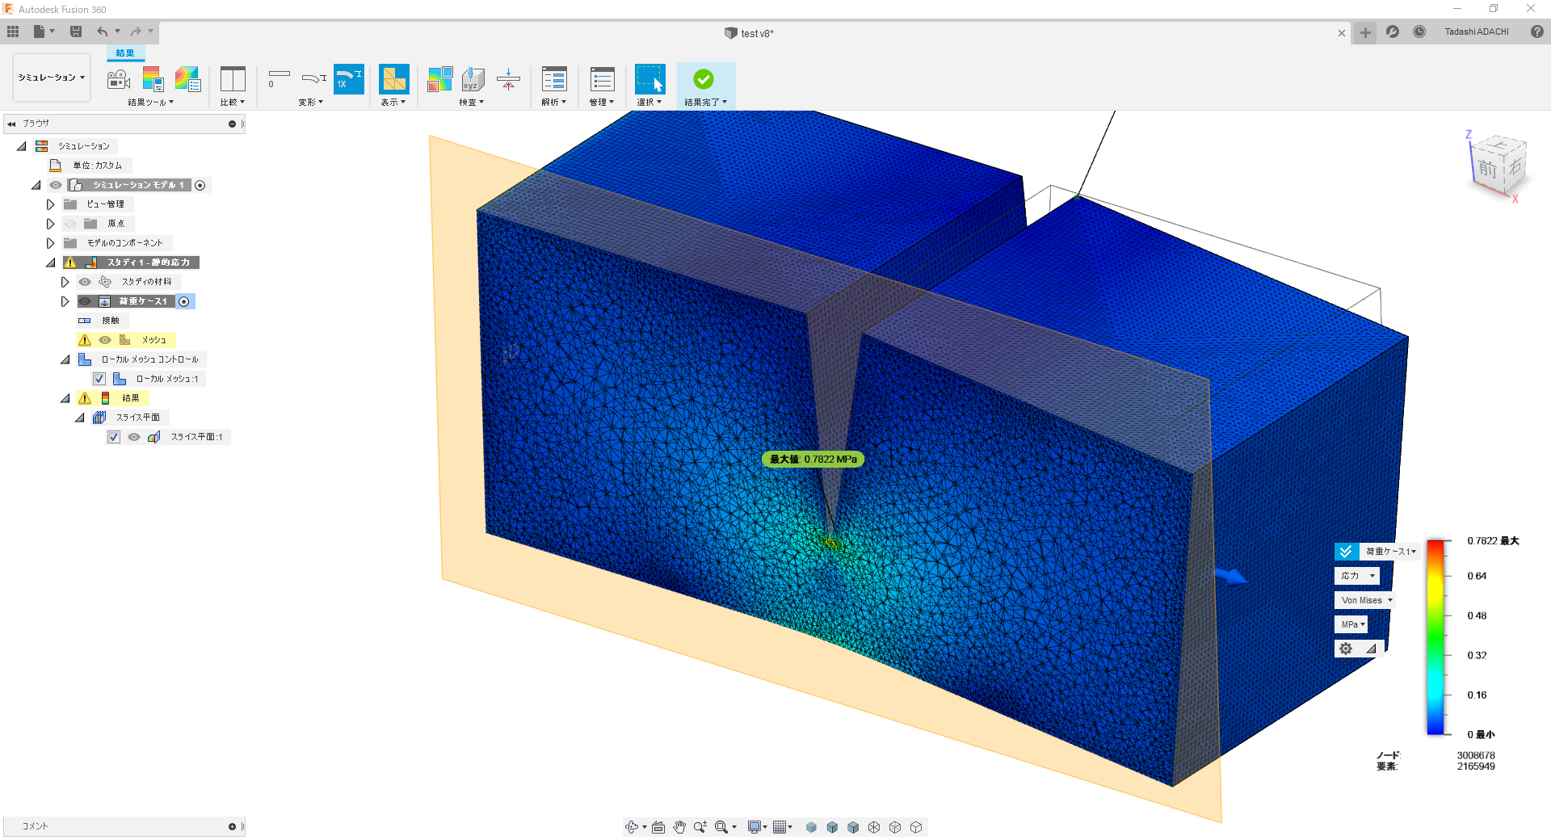
Task: Click the extensions icon beside the add-tab button
Action: pos(1393,31)
